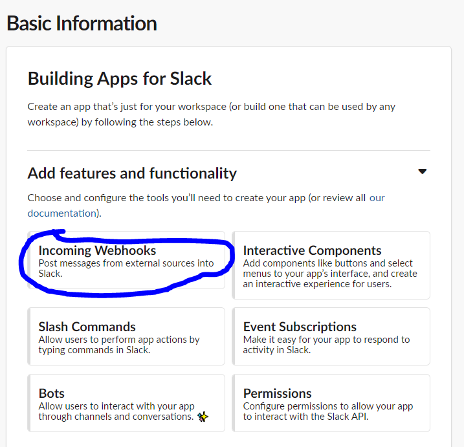Click 'Make it easy for your app to respond' text
464x447 pixels.
(x=326, y=345)
